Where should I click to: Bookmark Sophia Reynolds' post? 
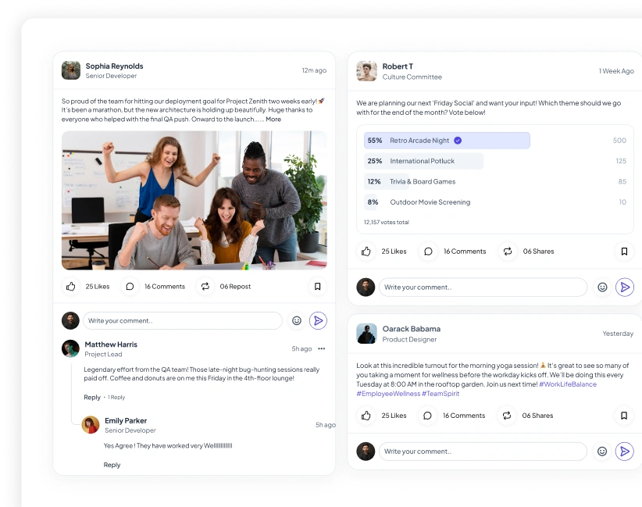pos(317,286)
